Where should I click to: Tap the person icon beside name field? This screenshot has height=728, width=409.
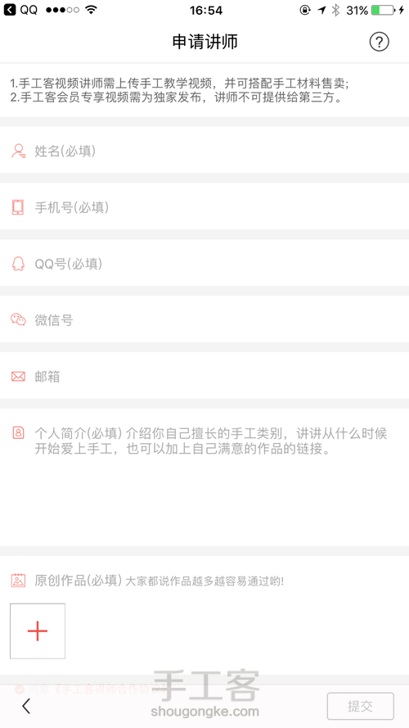(19, 151)
